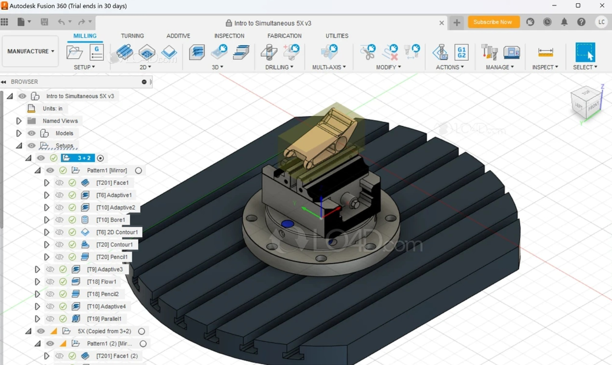Image resolution: width=612 pixels, height=365 pixels.
Task: Click the extensions icon beside Subscribe Now
Action: pos(530,22)
